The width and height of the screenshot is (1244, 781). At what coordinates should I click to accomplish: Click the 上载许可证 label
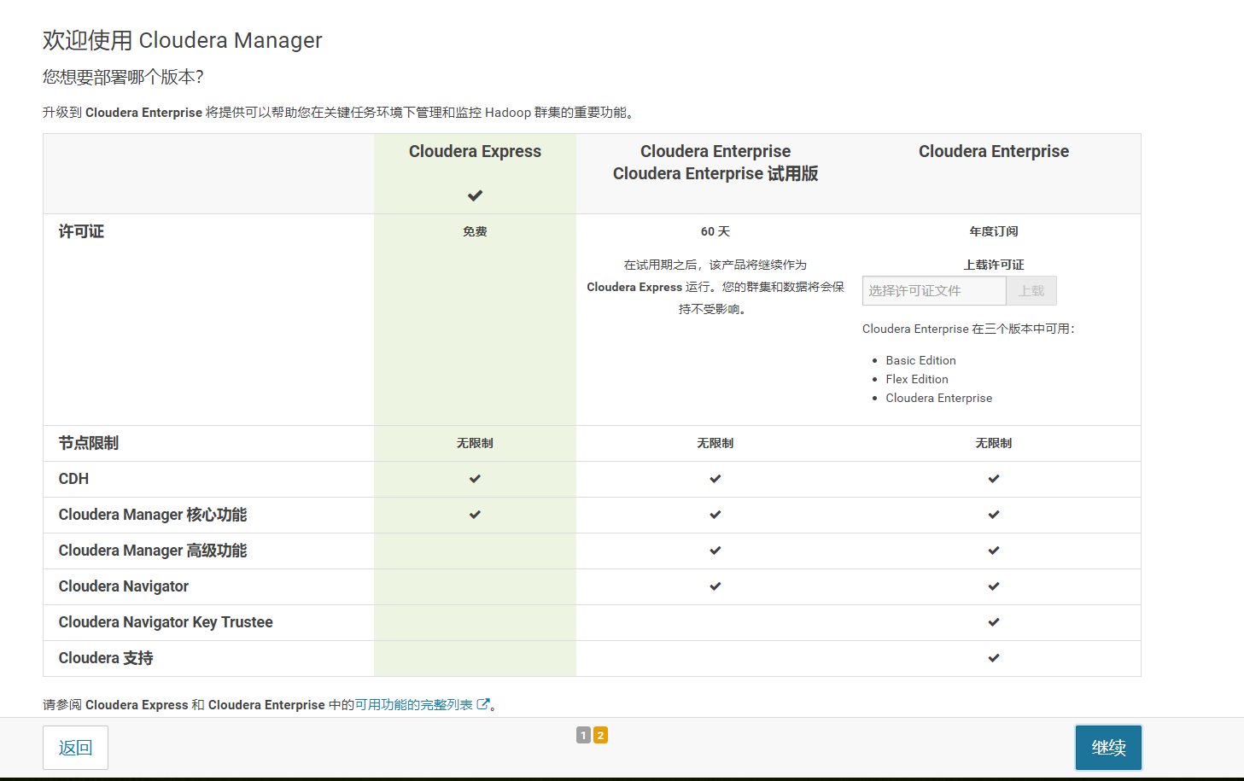click(x=994, y=265)
